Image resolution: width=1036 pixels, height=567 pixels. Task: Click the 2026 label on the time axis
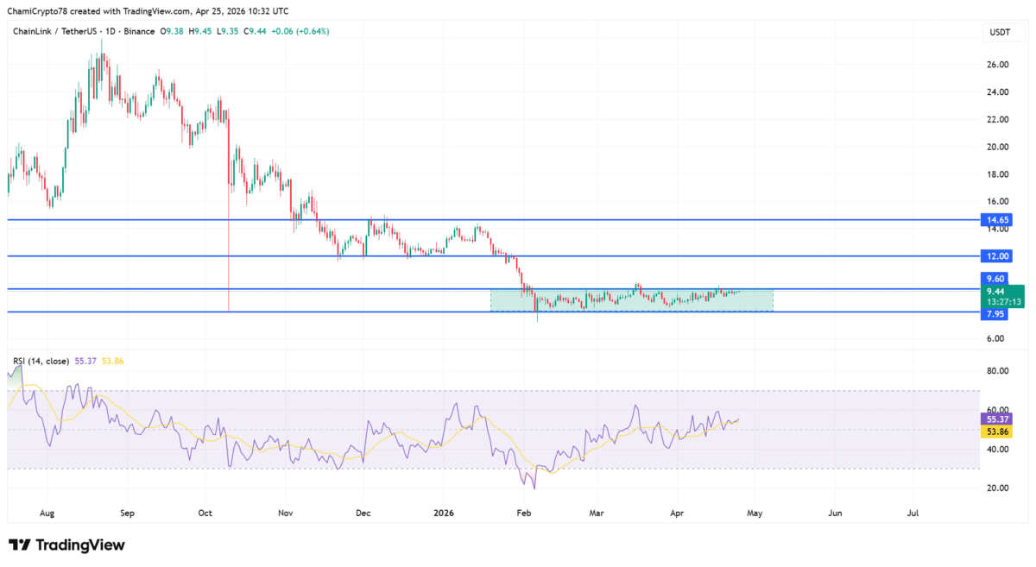444,513
